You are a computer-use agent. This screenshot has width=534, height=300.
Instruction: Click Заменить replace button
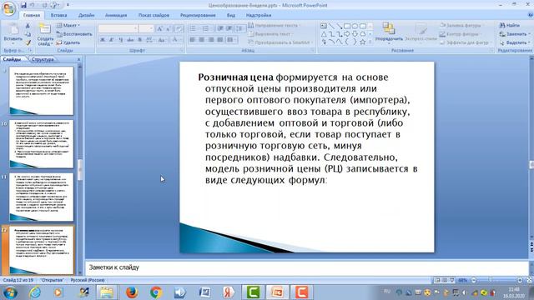point(514,34)
